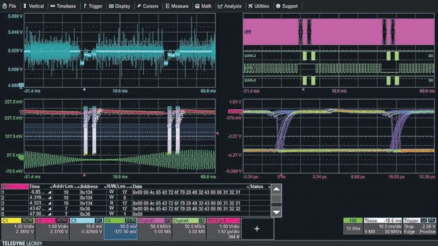Open the Utilities menu
Screen dimensions: 438x246
(259, 6)
